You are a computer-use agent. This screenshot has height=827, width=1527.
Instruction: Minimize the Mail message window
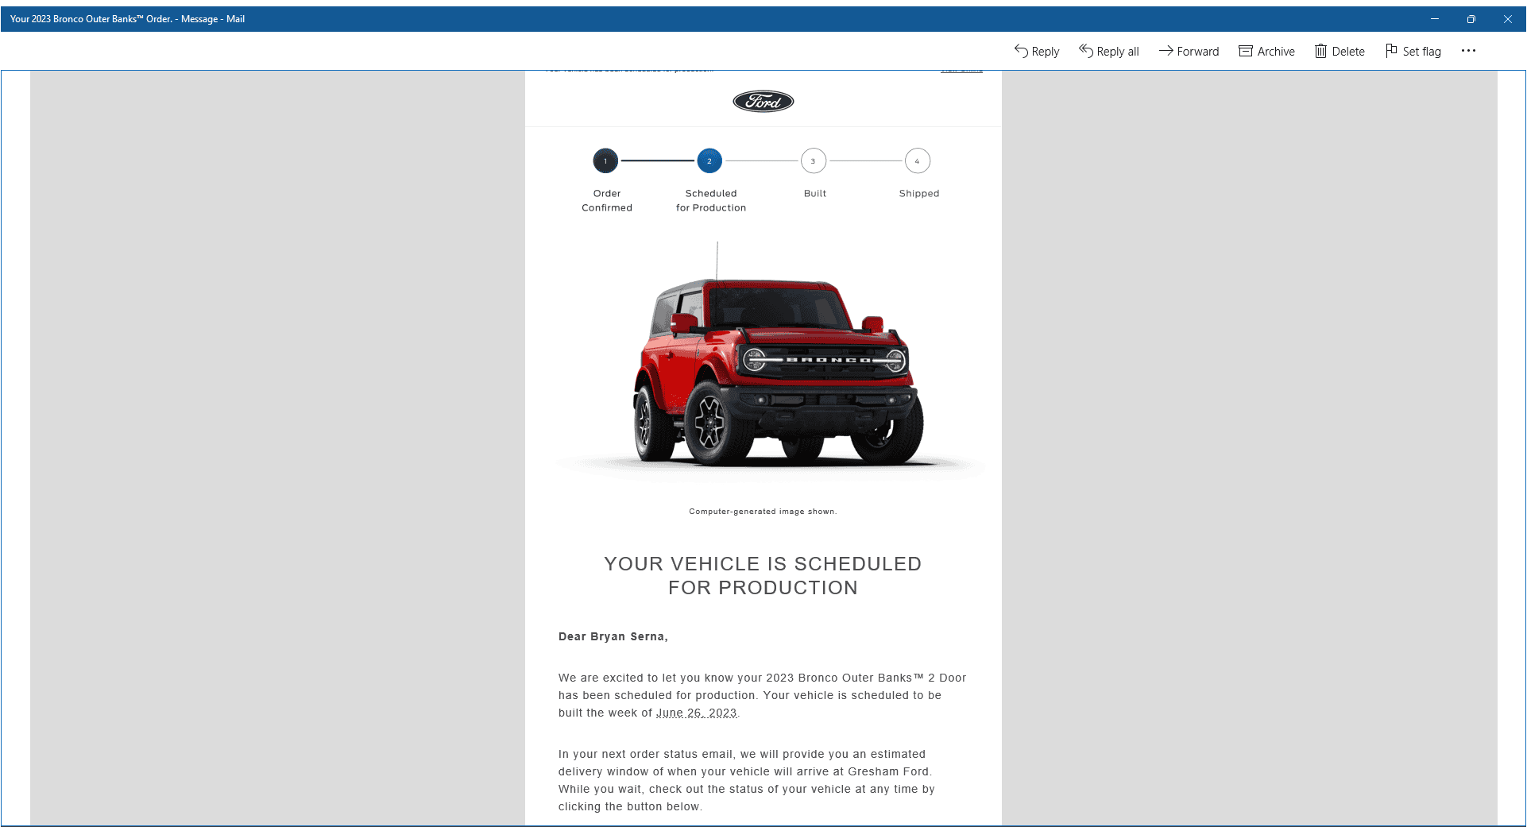[x=1435, y=19]
